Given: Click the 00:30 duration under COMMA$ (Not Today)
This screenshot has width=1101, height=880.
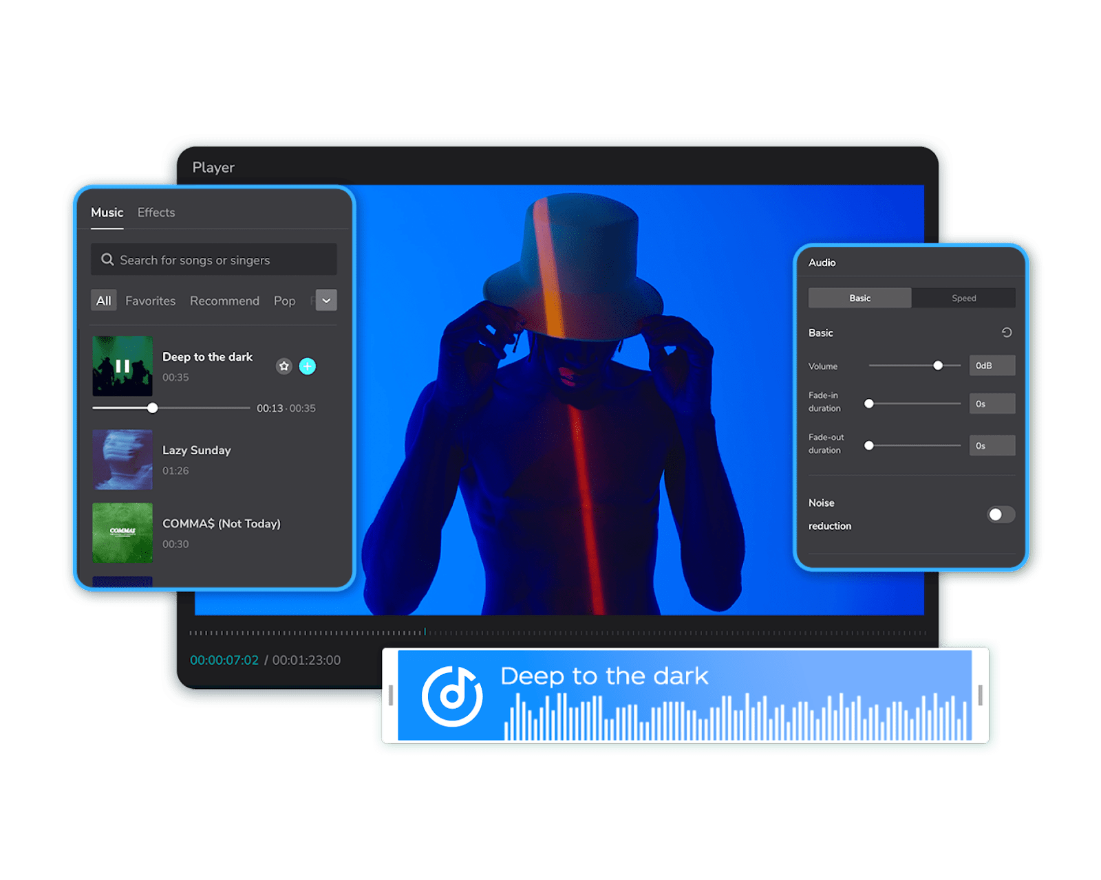Looking at the screenshot, I should (x=175, y=544).
